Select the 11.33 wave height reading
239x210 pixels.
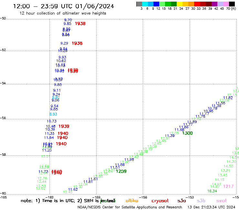49,134
